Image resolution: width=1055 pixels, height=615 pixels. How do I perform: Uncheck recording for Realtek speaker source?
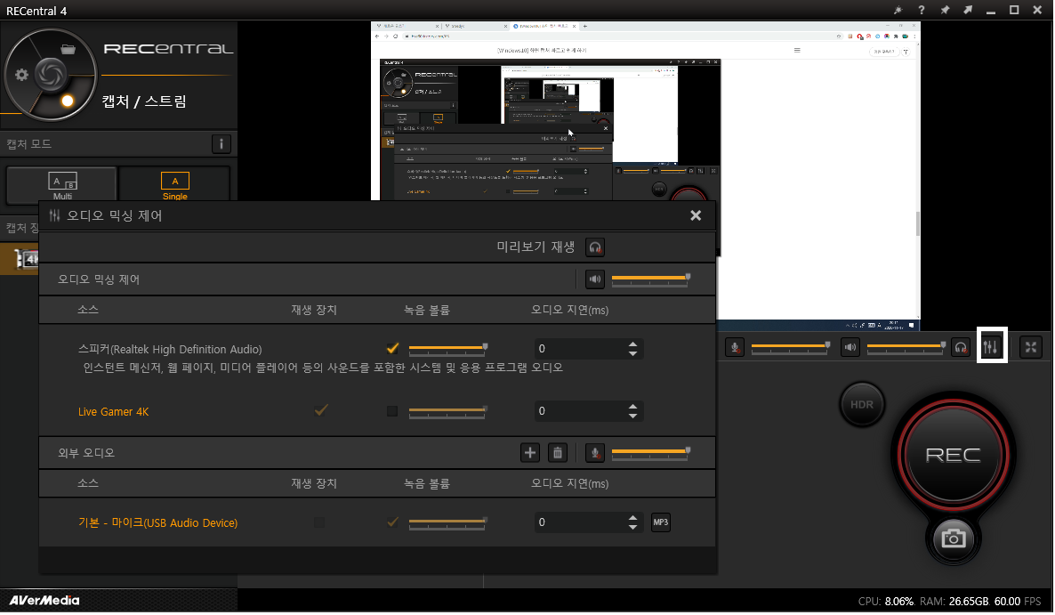click(392, 348)
